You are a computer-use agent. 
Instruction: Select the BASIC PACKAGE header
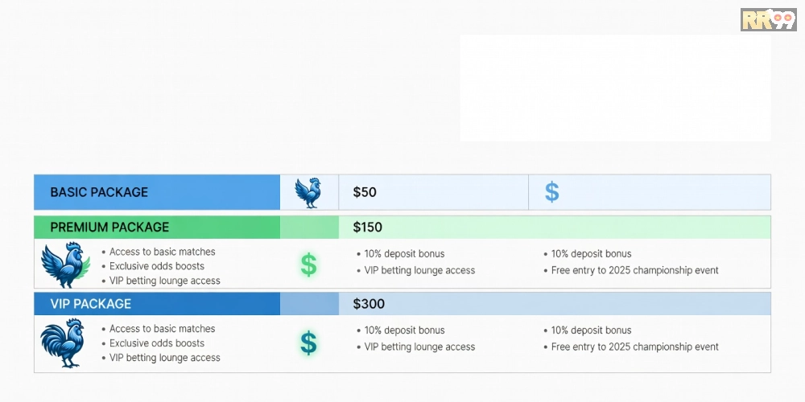[x=157, y=192]
